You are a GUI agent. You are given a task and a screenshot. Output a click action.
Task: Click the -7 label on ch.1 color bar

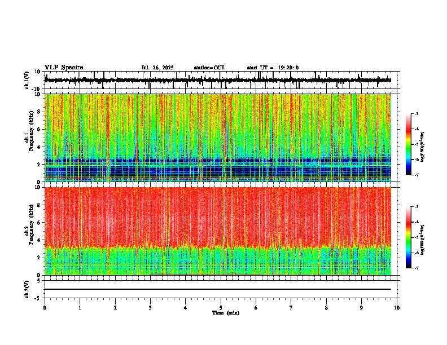point(417,175)
